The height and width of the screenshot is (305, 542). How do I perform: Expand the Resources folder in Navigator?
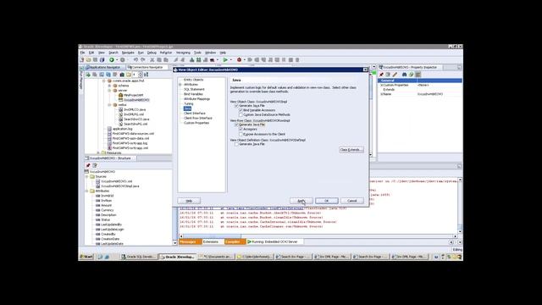coord(98,152)
